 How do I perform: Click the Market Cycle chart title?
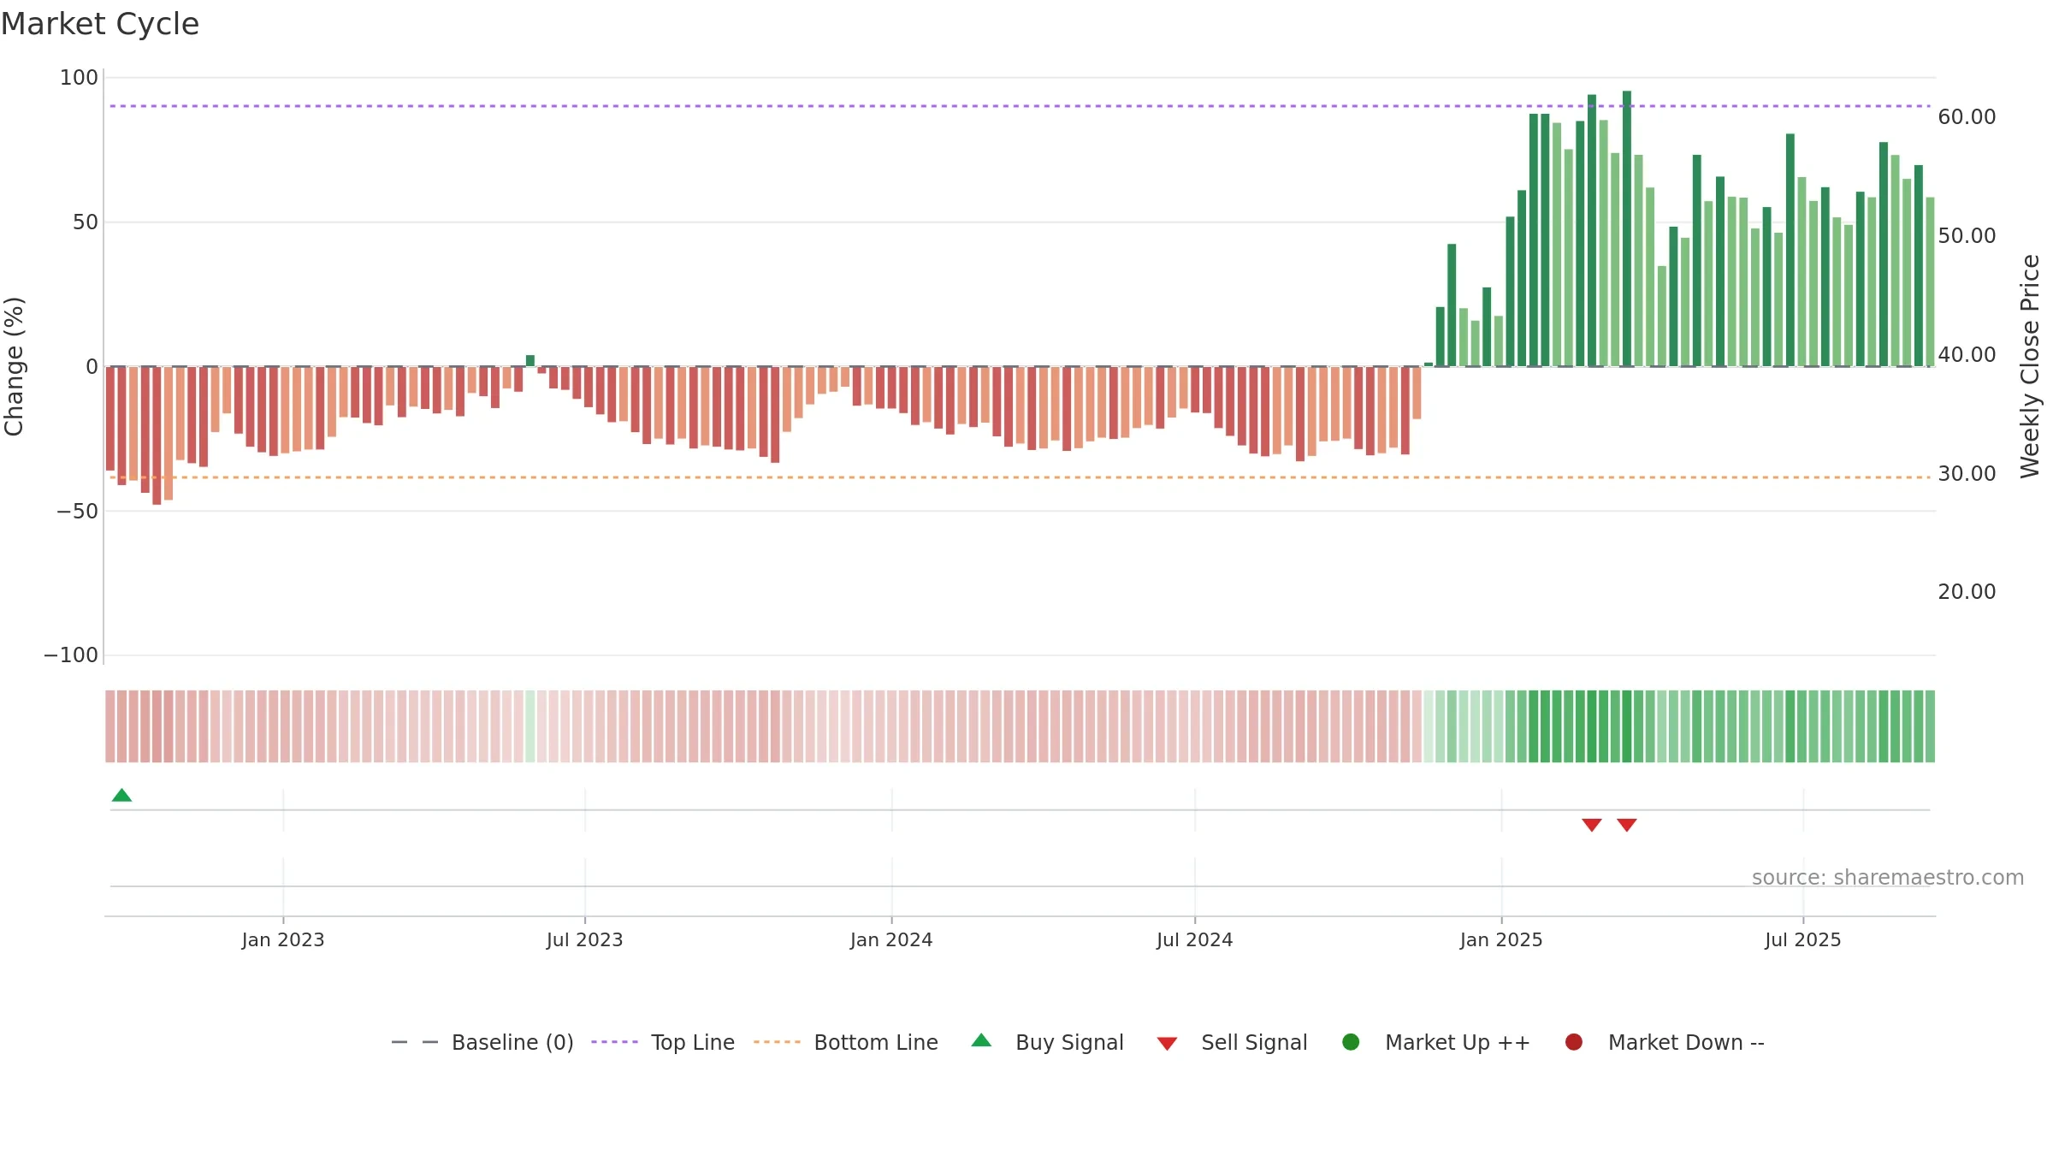(x=100, y=24)
